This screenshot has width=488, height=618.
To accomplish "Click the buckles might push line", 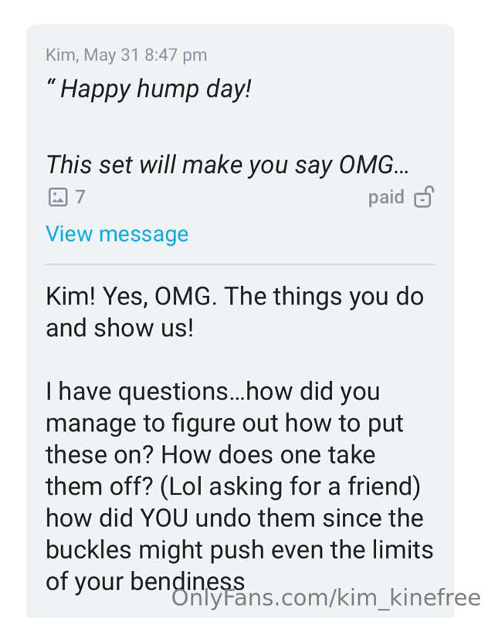I will 239,550.
